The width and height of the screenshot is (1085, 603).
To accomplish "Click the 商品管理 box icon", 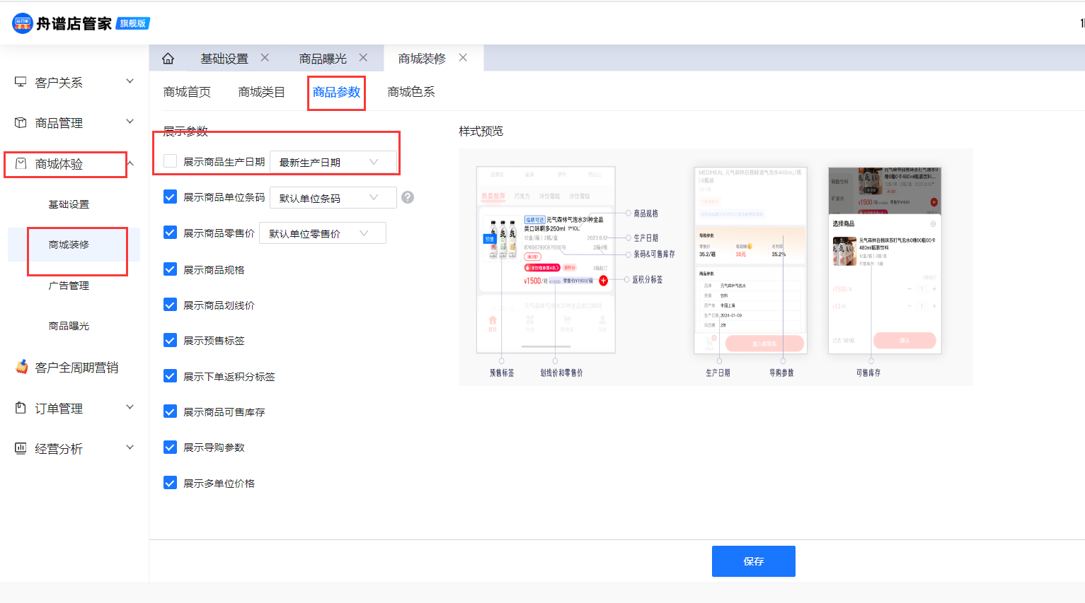I will [21, 123].
